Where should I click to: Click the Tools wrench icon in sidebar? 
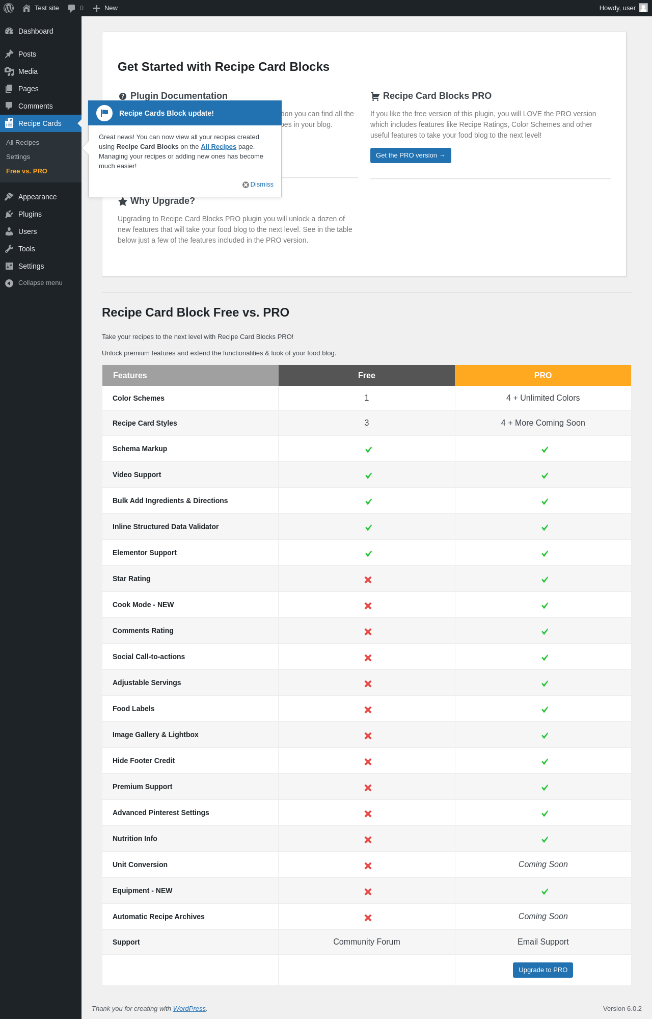point(9,249)
